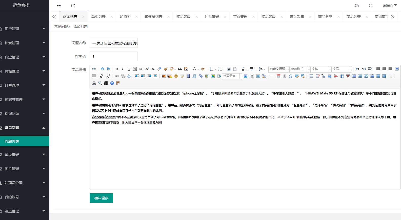
Task: Toggle HTML source code mode
Action: pyautogui.click(x=94, y=69)
